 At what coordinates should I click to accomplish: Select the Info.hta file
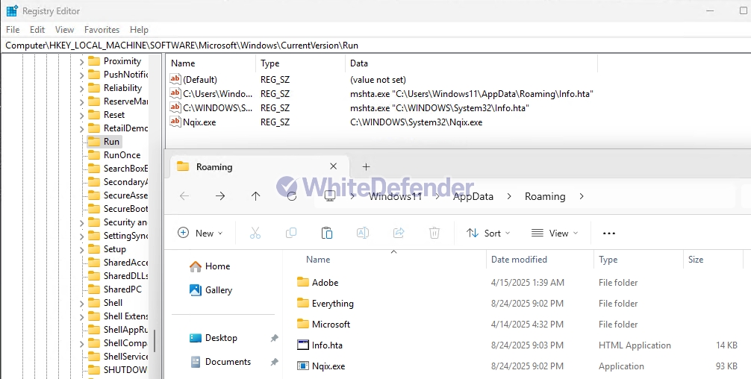click(320, 345)
